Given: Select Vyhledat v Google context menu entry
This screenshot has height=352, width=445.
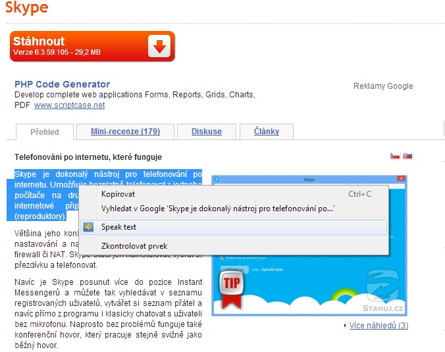Looking at the screenshot, I should (234, 209).
